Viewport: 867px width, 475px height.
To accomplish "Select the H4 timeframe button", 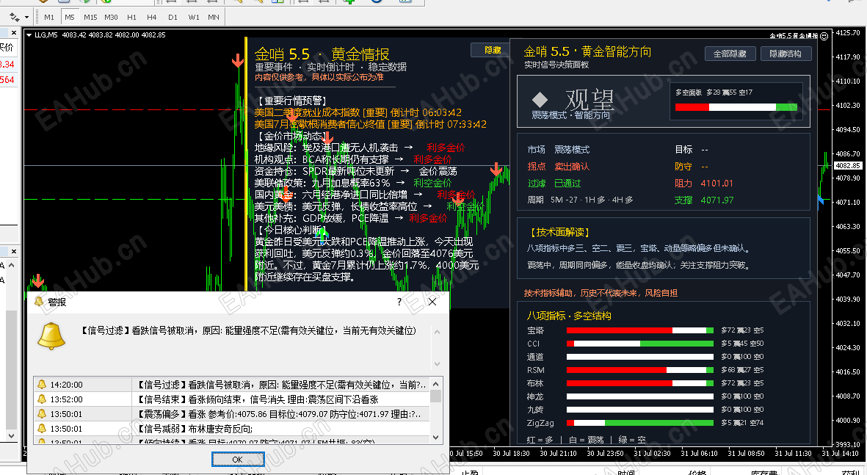I will (x=151, y=17).
